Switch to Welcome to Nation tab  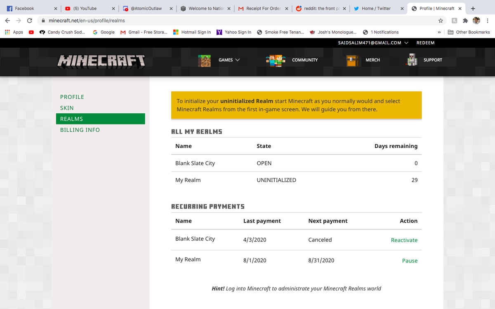point(205,8)
